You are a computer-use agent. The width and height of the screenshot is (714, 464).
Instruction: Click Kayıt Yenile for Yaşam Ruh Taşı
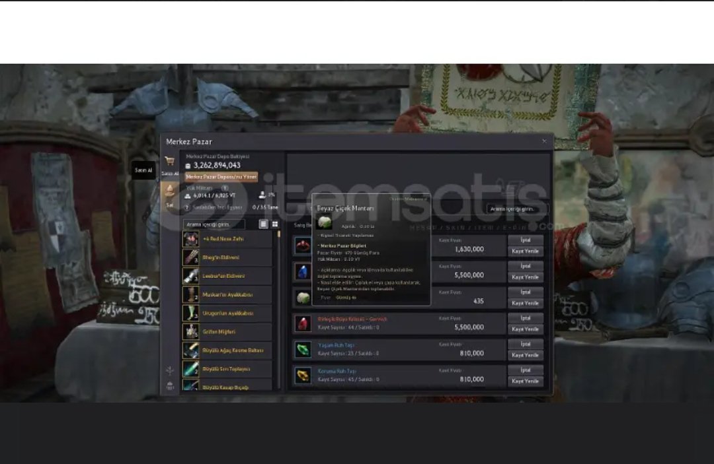point(526,355)
